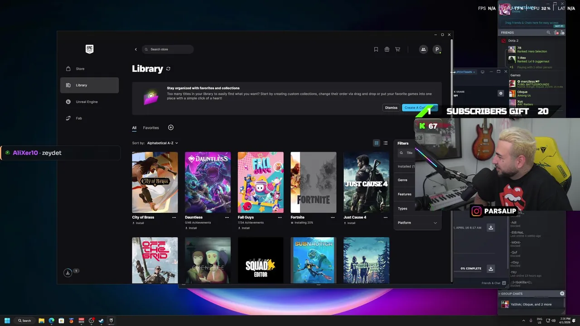Click in the Search store field

168,49
